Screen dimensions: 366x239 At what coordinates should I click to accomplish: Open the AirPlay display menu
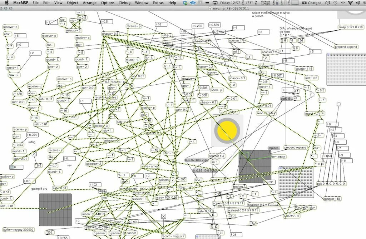215,3
